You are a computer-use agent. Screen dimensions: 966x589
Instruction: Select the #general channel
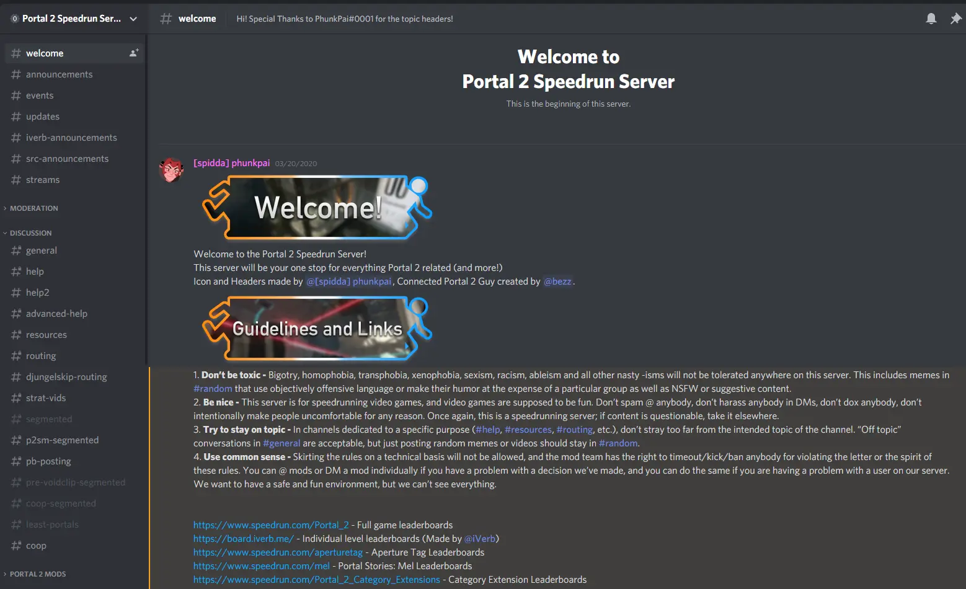42,250
